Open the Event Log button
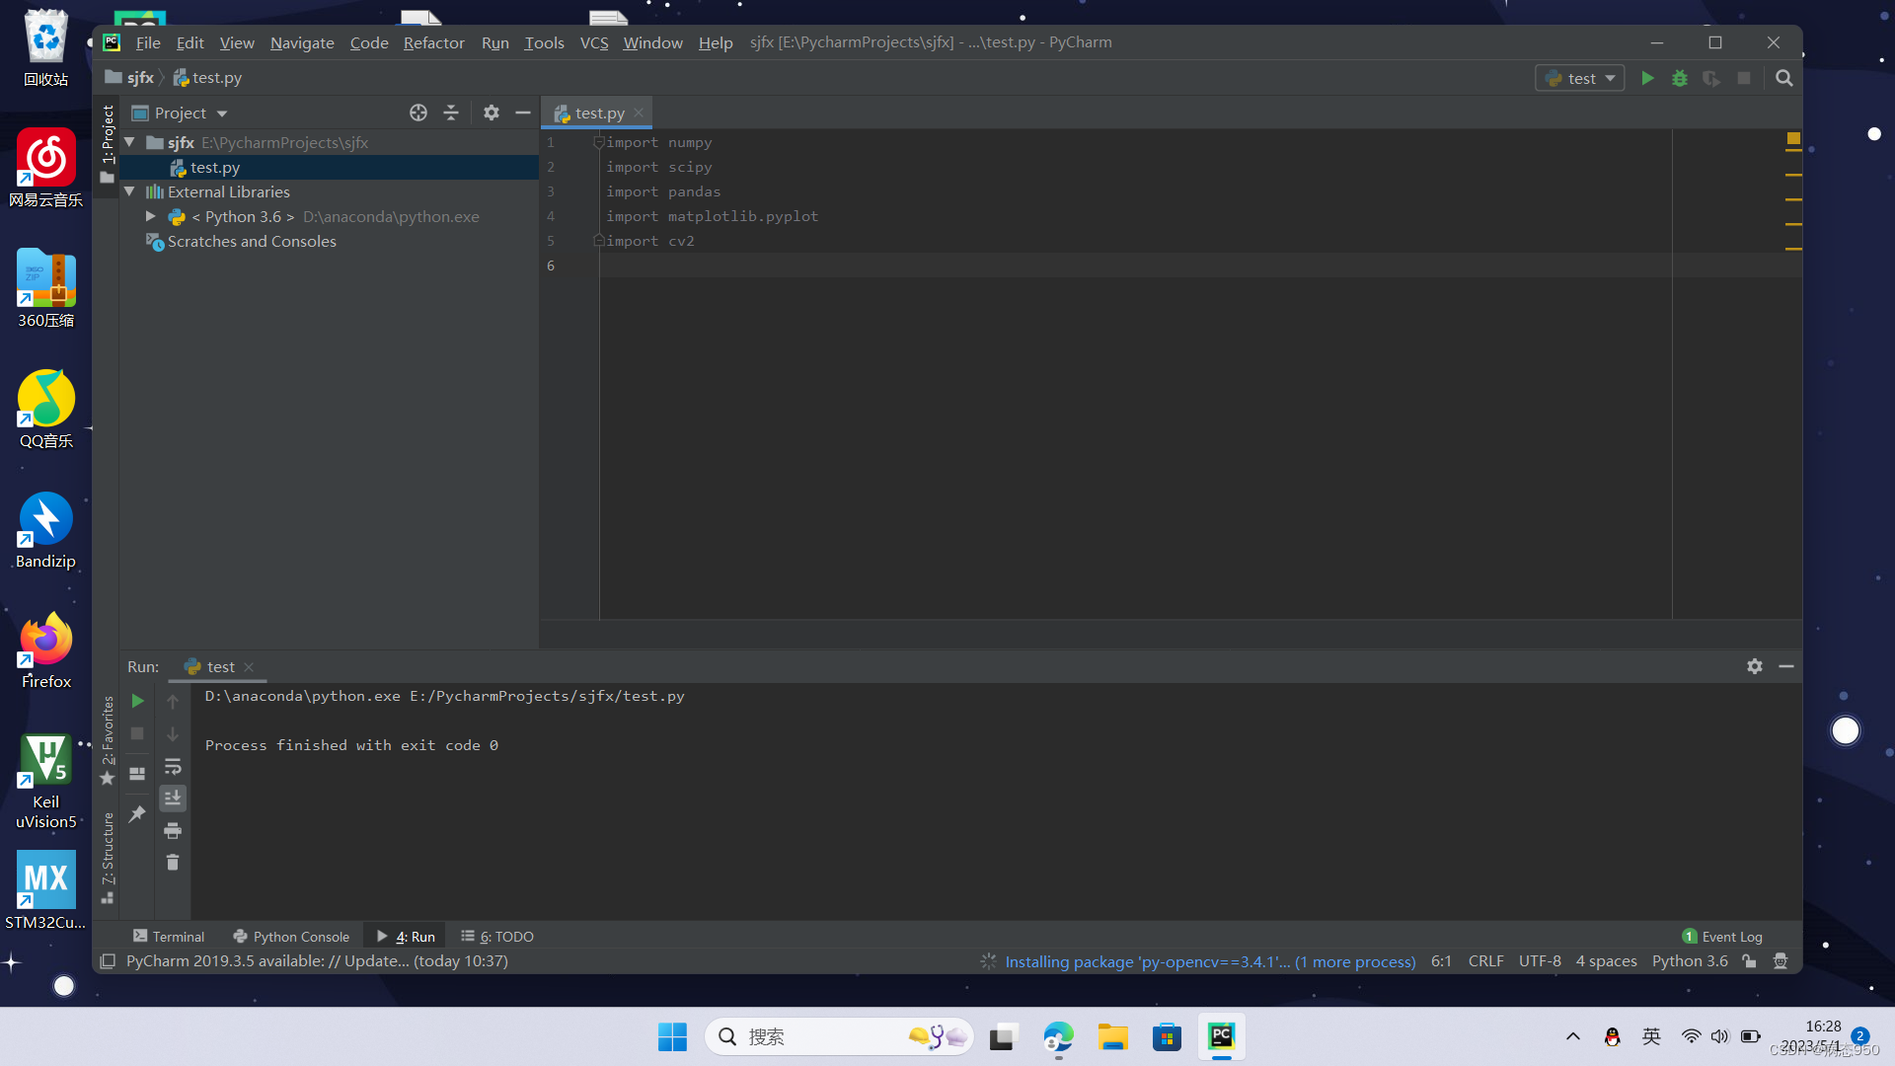Image resolution: width=1895 pixels, height=1066 pixels. (1722, 937)
